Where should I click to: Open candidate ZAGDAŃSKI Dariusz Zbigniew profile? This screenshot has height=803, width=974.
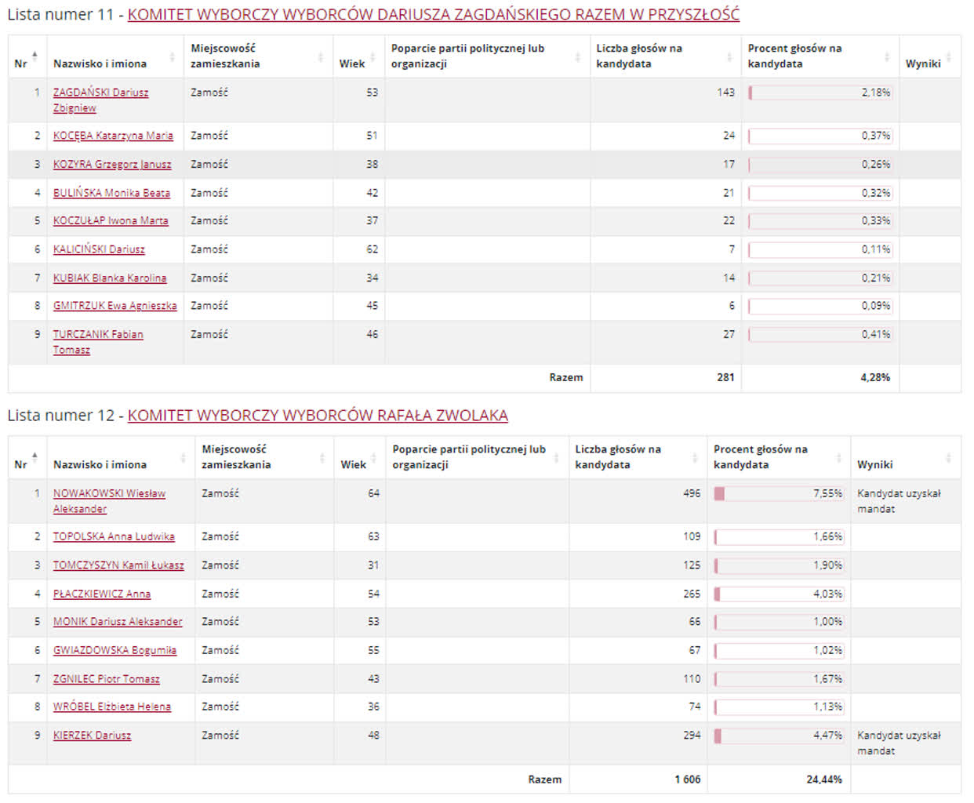click(100, 93)
